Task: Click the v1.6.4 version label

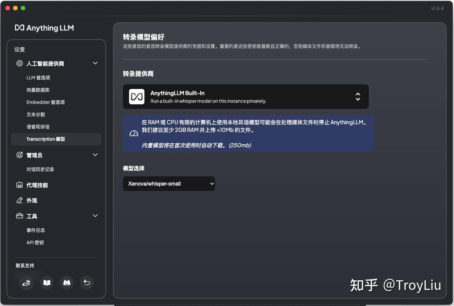Action: point(437,8)
